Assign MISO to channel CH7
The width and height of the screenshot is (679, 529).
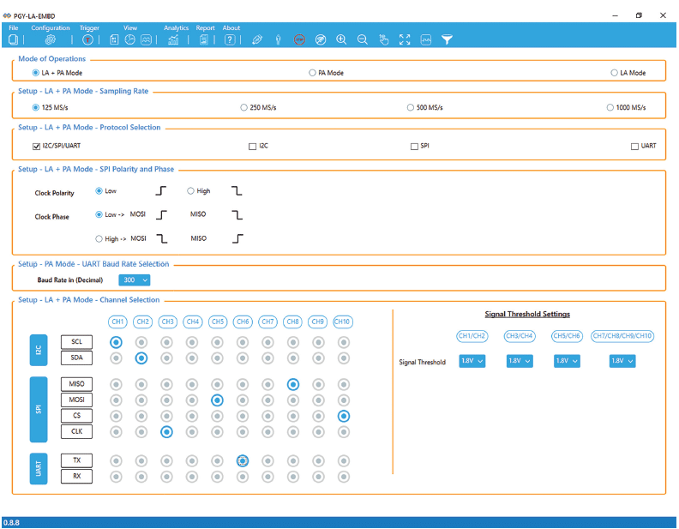point(267,384)
